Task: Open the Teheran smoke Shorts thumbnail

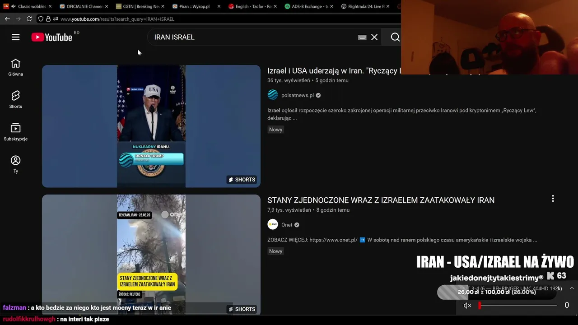Action: (x=151, y=255)
